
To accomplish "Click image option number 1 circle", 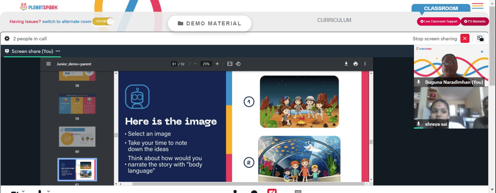I will [x=248, y=101].
